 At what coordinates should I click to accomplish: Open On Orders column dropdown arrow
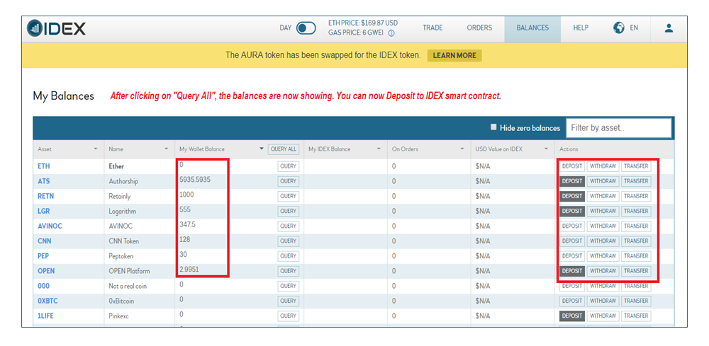(x=462, y=149)
